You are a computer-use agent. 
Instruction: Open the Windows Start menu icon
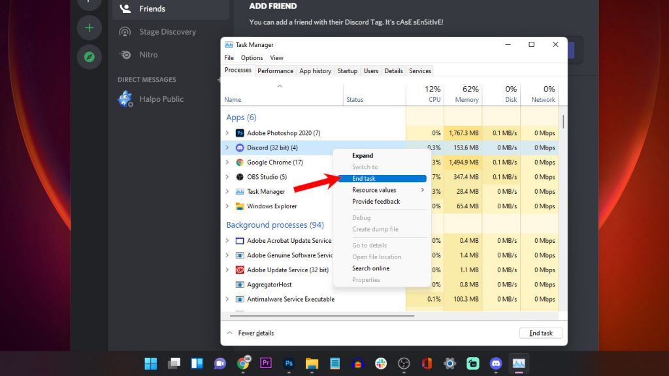[151, 363]
